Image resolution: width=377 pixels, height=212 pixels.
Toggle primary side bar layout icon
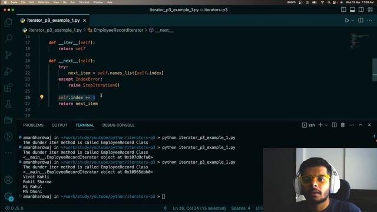tap(343, 9)
